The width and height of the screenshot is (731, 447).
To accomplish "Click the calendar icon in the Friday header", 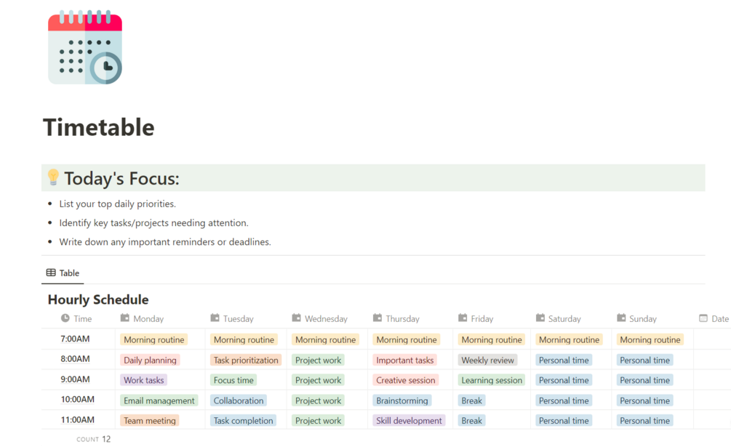I will [x=463, y=318].
